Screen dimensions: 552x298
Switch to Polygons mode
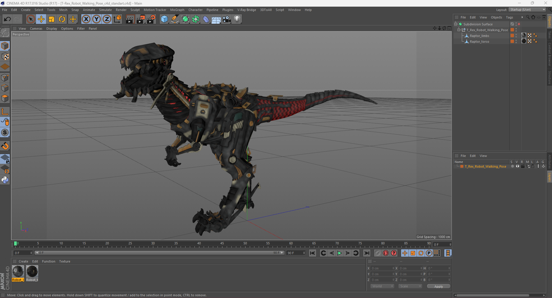tap(5, 98)
